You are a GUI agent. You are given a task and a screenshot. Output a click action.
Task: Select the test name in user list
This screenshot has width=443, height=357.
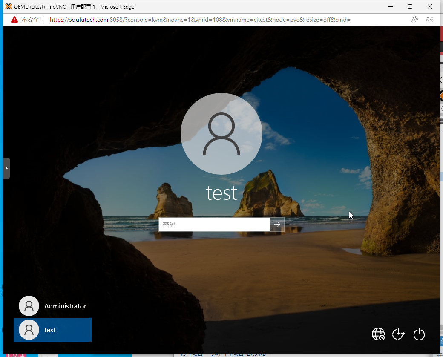point(50,330)
